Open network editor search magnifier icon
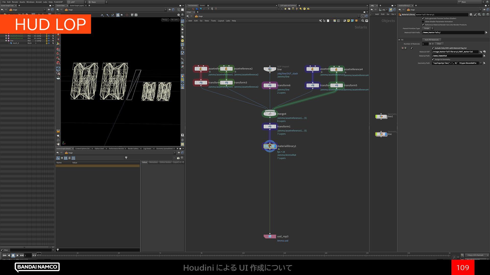Viewport: 490px width, 275px height. pos(363,21)
